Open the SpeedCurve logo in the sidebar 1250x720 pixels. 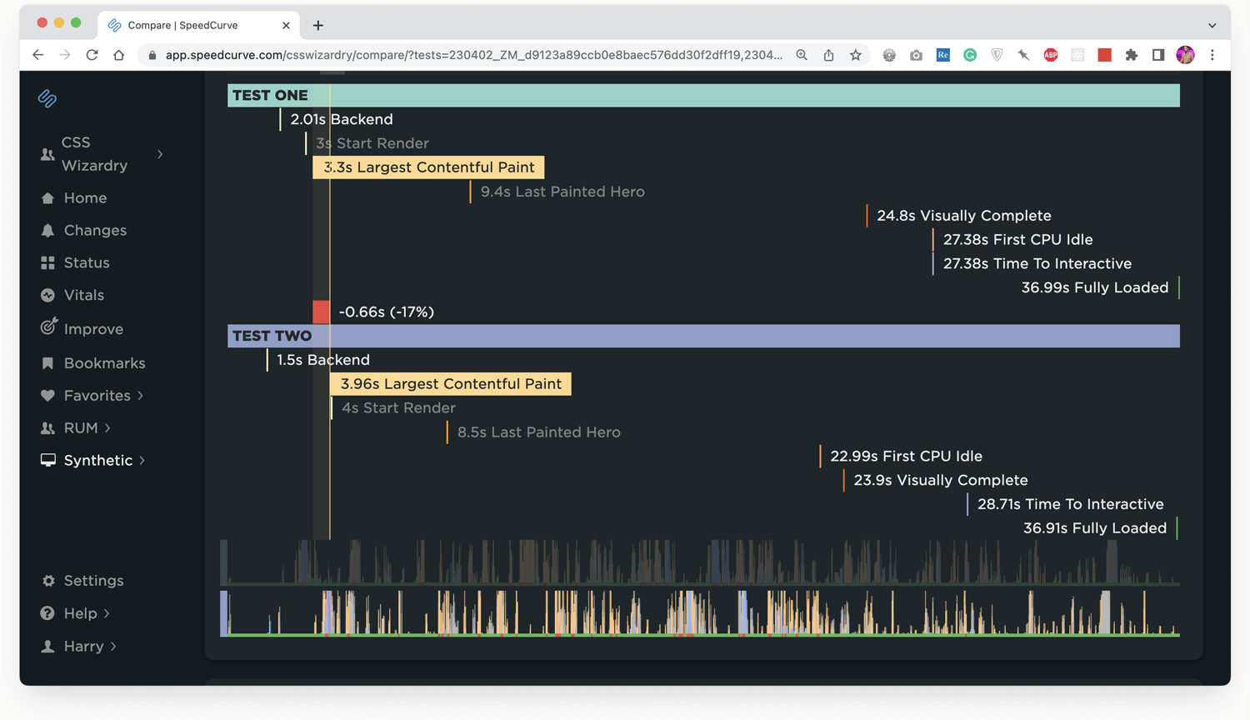(48, 97)
